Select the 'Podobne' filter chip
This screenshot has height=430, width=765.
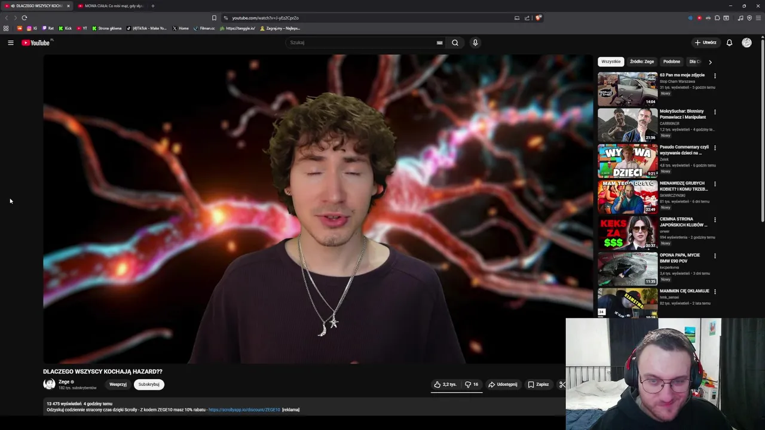(x=672, y=62)
